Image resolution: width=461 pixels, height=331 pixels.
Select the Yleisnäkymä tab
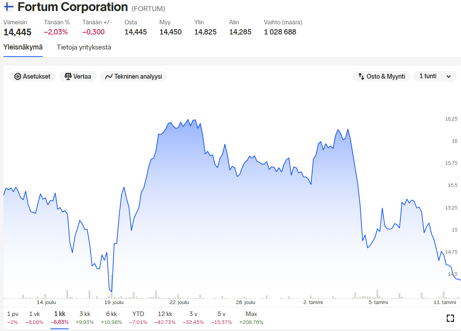[x=23, y=47]
